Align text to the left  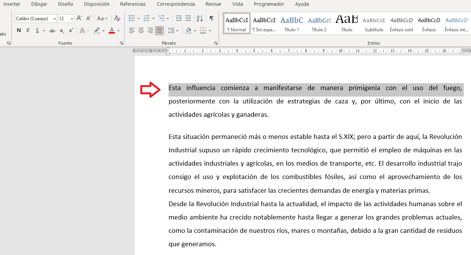pyautogui.click(x=132, y=31)
